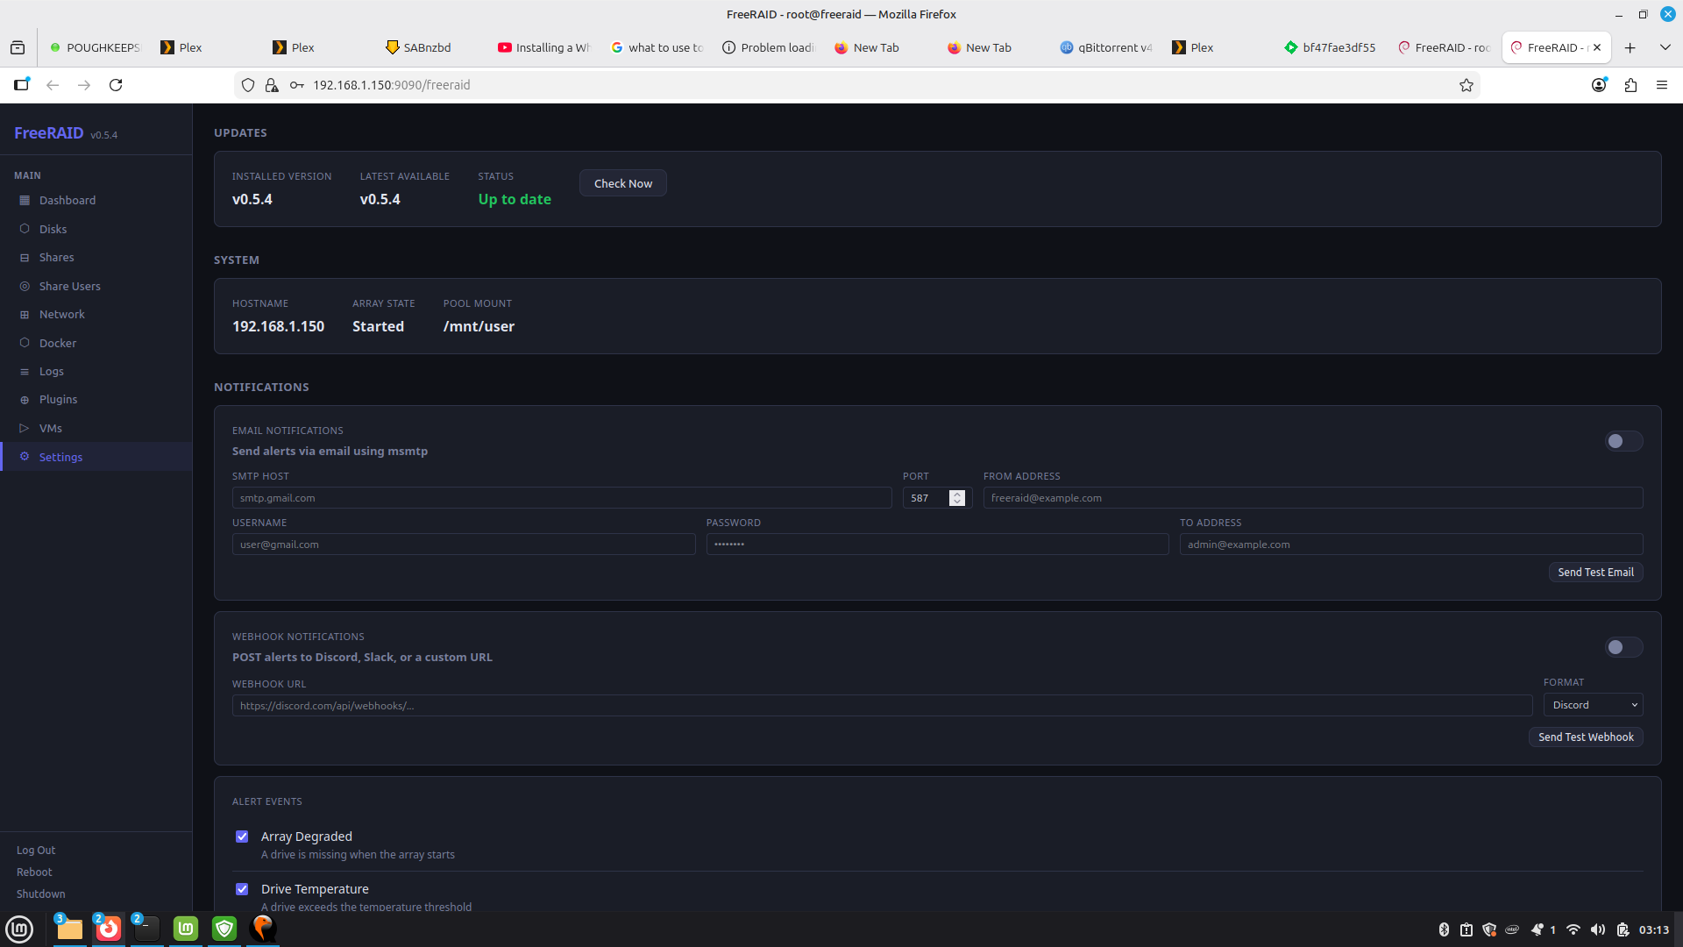
Task: Expand the Firefox list all tabs chevron
Action: pyautogui.click(x=1665, y=47)
